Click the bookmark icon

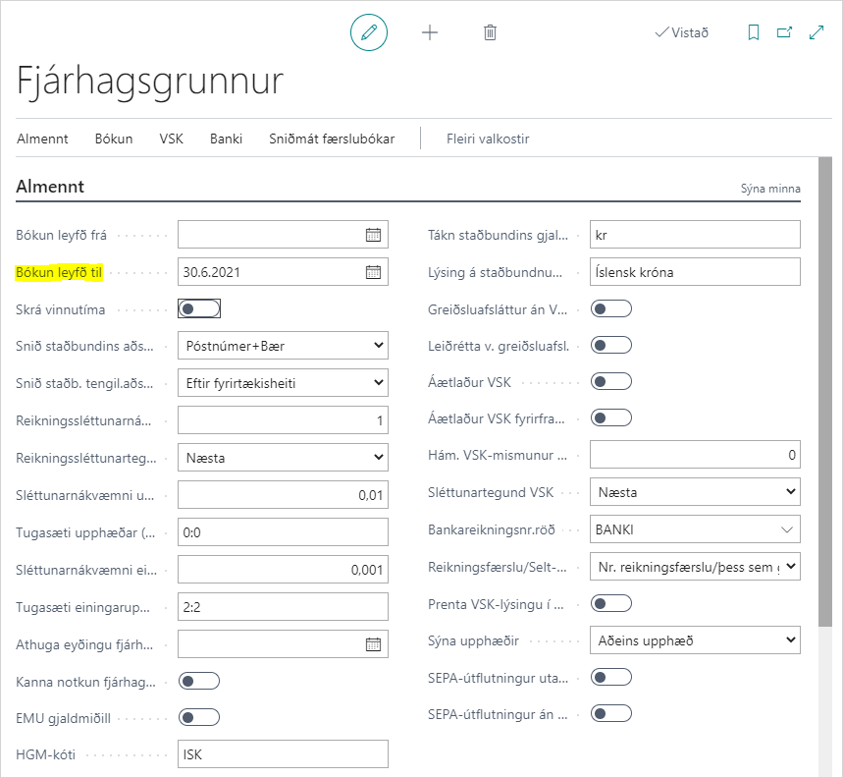(x=754, y=32)
